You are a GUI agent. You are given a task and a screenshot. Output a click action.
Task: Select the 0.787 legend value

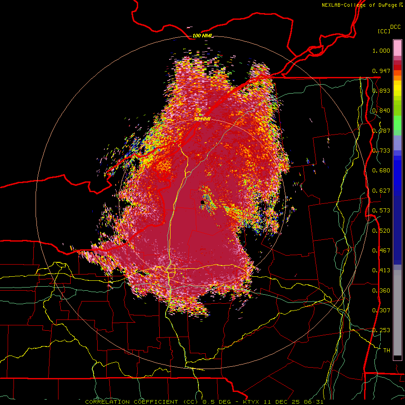pyautogui.click(x=381, y=130)
